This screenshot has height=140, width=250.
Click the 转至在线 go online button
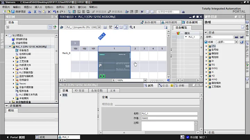99,12
